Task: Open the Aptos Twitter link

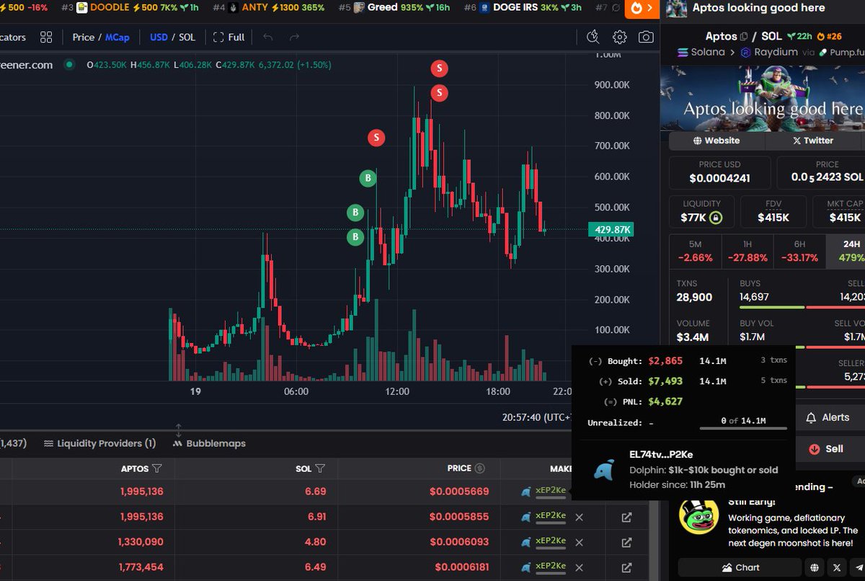Action: point(813,141)
